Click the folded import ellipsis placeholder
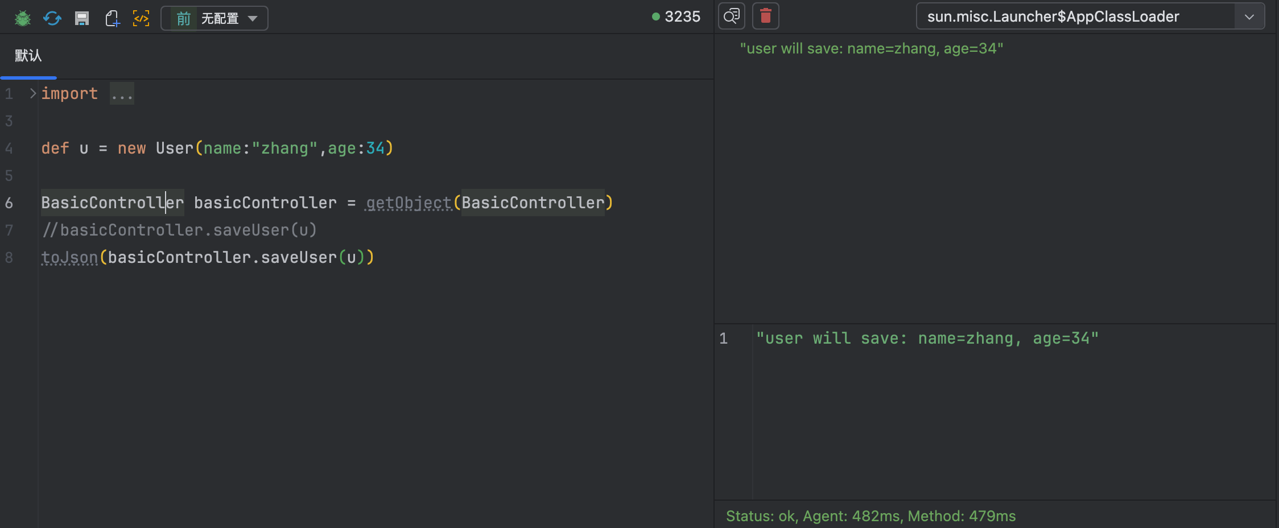 122,93
